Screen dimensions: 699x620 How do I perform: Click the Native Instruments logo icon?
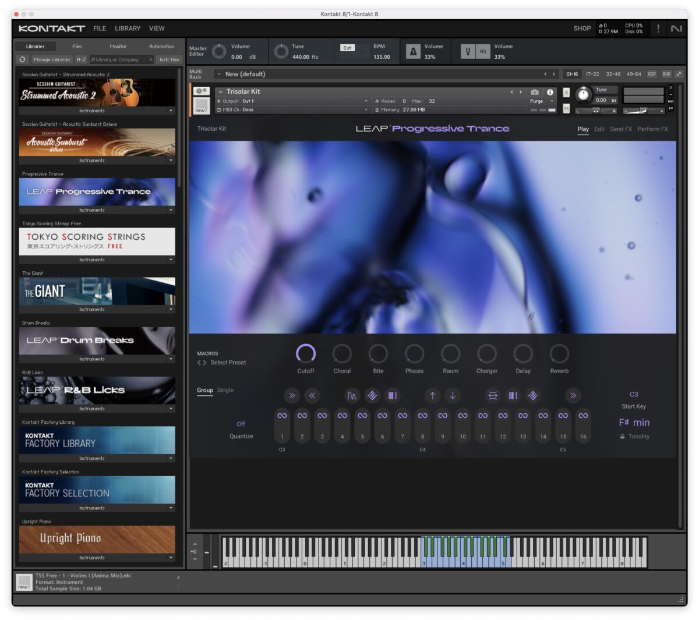pos(676,28)
